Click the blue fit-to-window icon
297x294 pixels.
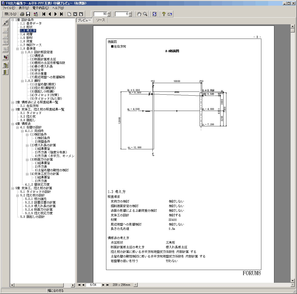point(154,14)
